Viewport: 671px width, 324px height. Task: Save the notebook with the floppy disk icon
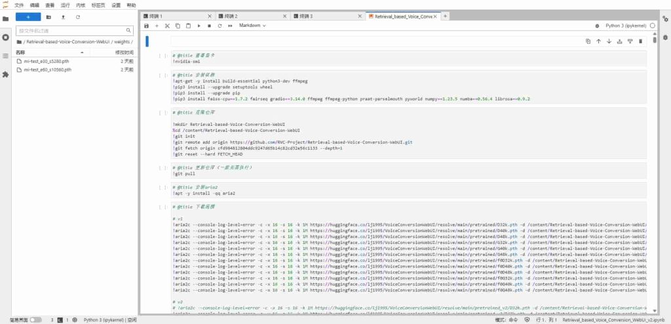click(146, 26)
